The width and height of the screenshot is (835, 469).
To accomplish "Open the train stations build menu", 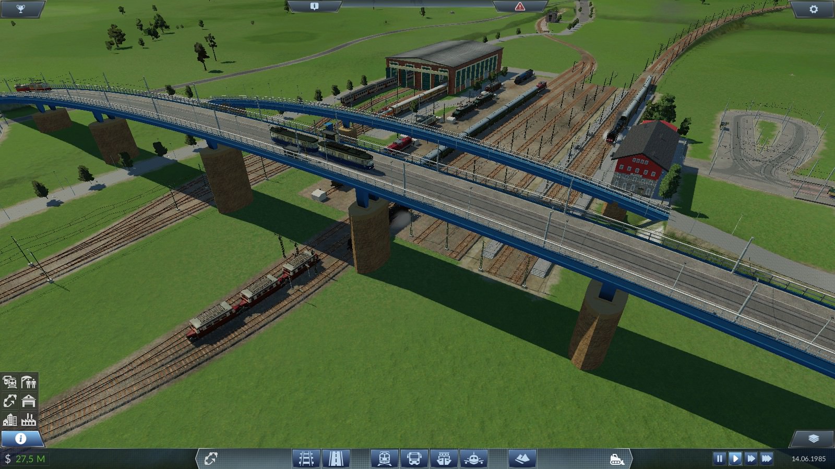I will pyautogui.click(x=385, y=459).
